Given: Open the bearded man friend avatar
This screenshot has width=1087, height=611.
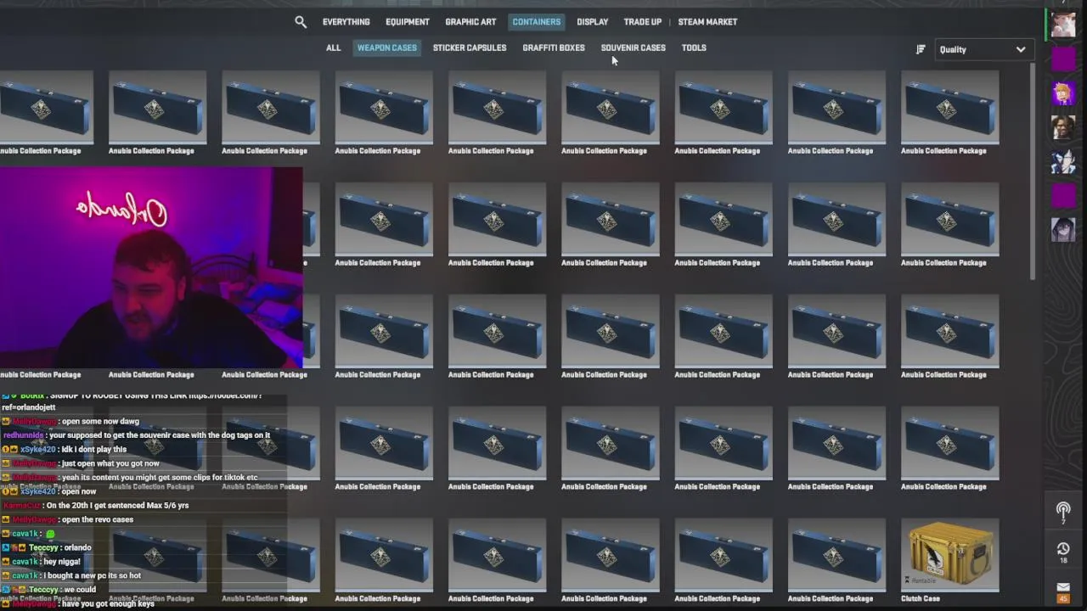Looking at the screenshot, I should click(1063, 127).
